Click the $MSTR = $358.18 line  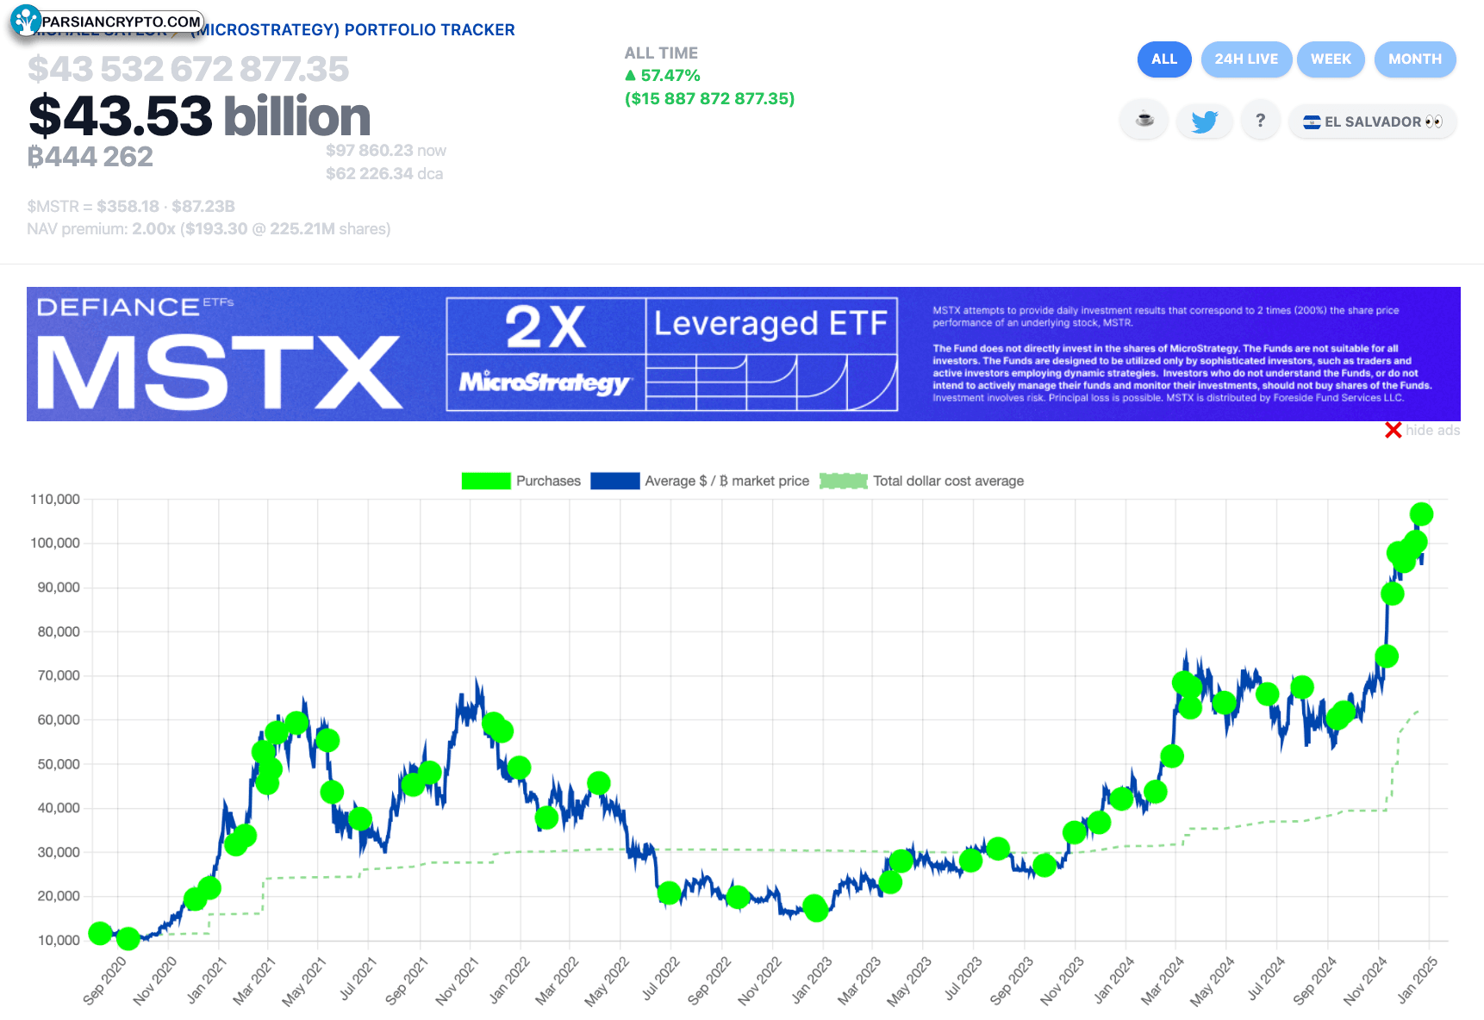click(x=131, y=207)
